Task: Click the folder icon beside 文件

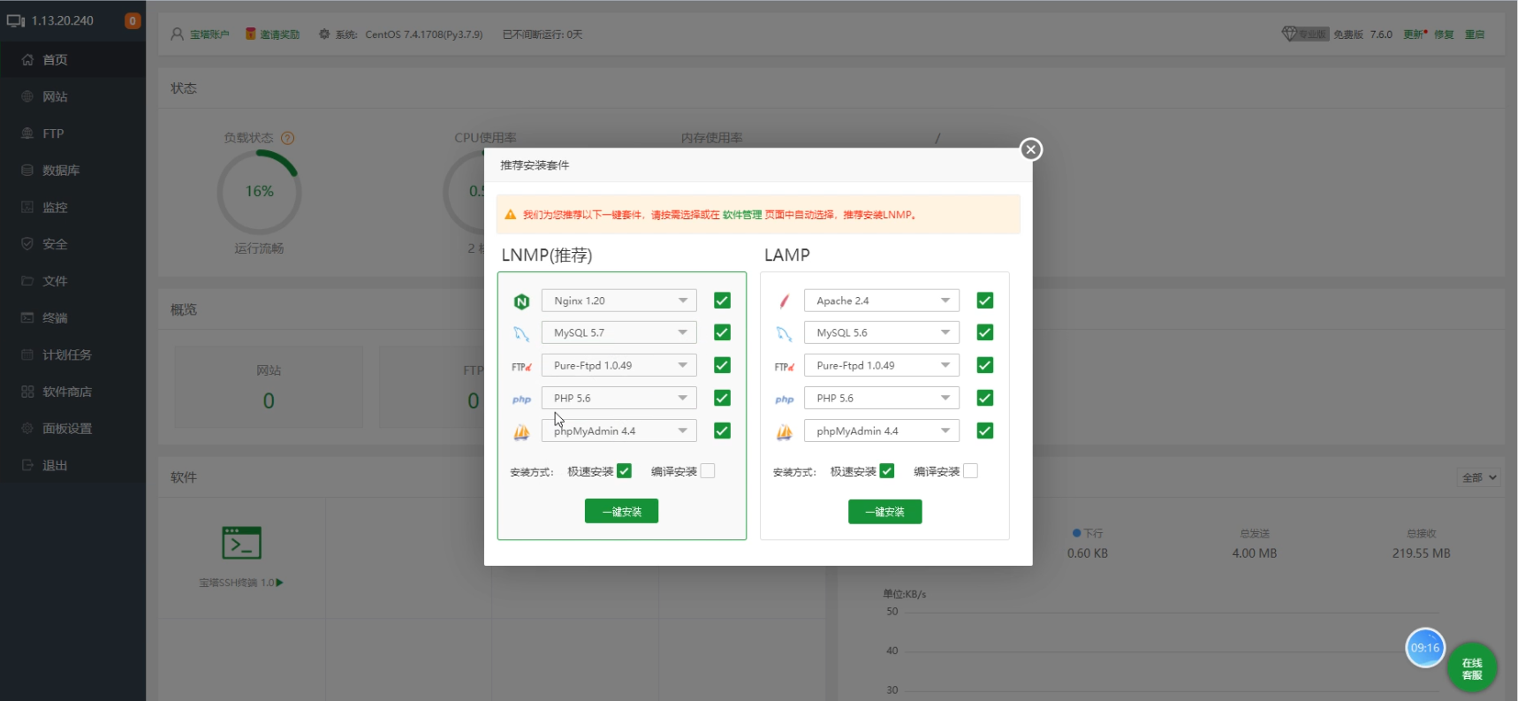Action: click(27, 281)
